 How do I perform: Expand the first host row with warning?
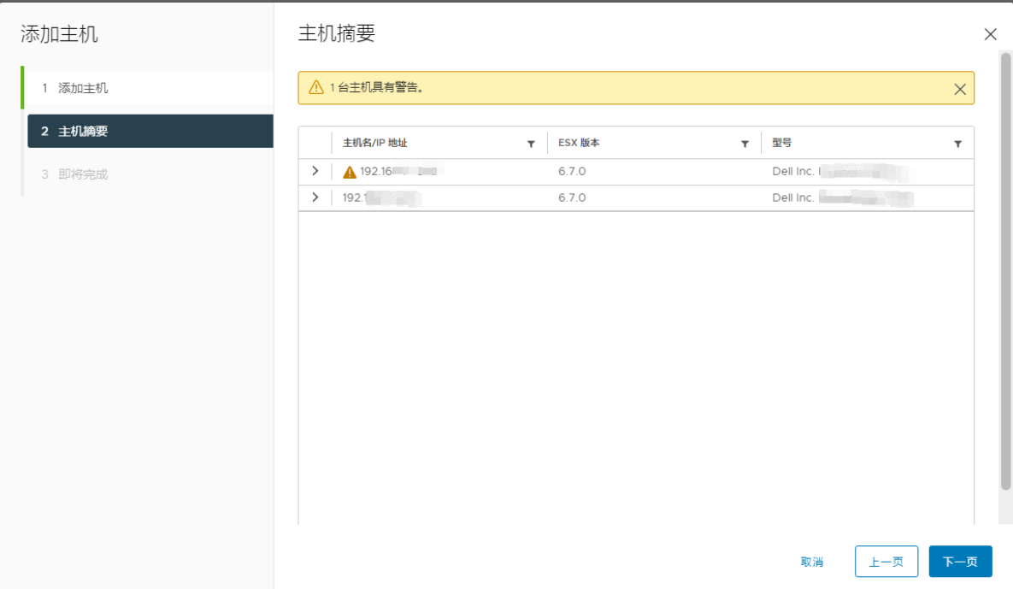315,171
